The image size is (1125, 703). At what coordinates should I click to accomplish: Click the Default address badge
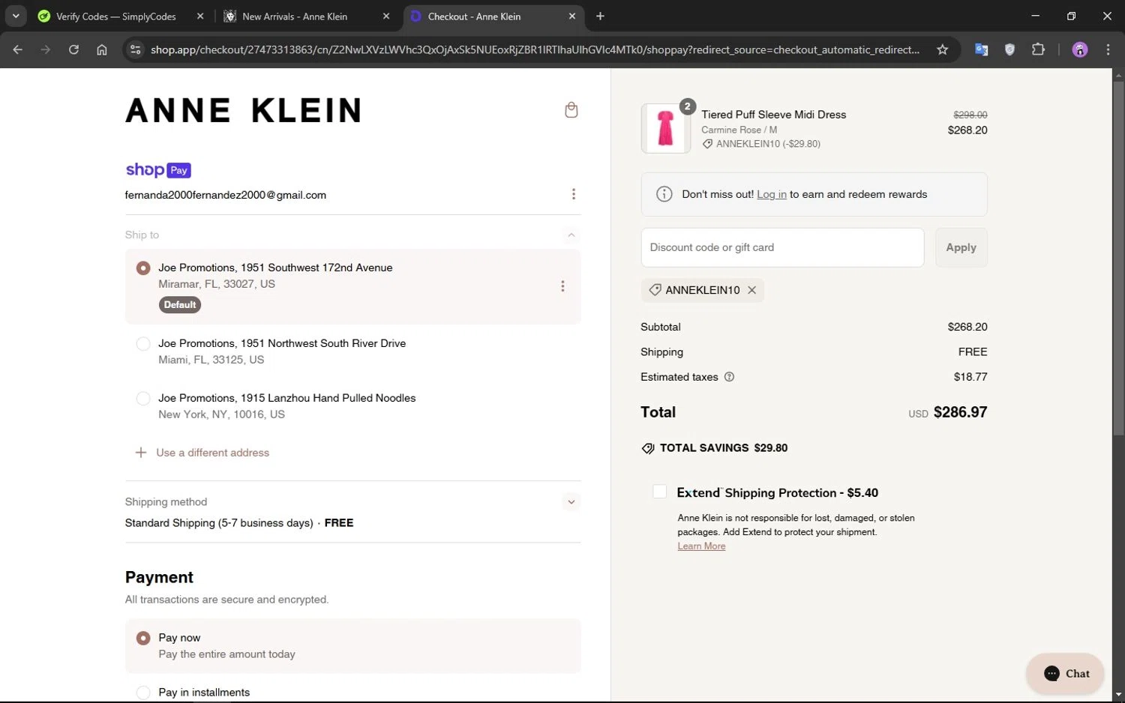point(180,305)
